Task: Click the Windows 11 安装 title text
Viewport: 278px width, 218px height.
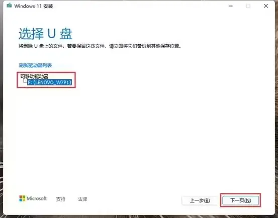Action: point(34,6)
